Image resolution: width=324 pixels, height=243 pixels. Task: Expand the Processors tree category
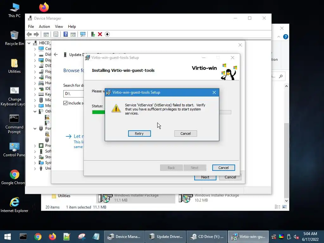pyautogui.click(x=35, y=146)
